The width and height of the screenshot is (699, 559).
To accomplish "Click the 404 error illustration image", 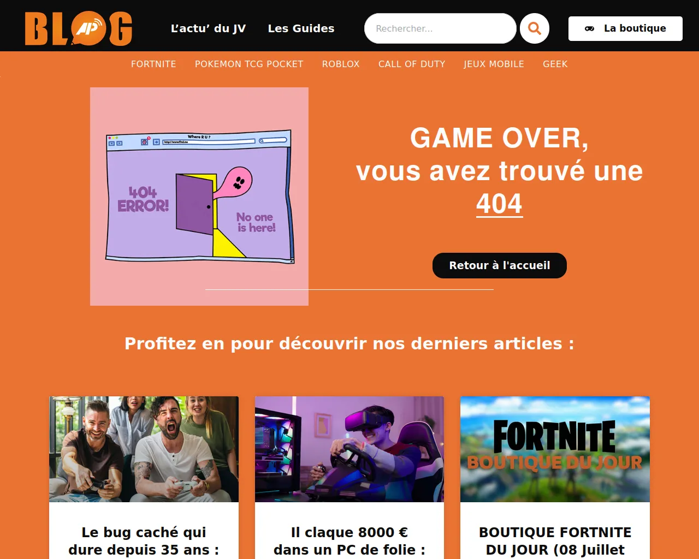I will pos(199,197).
